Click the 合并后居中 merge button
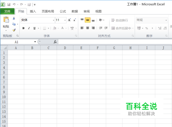The image size is (172, 127). (x=121, y=28)
